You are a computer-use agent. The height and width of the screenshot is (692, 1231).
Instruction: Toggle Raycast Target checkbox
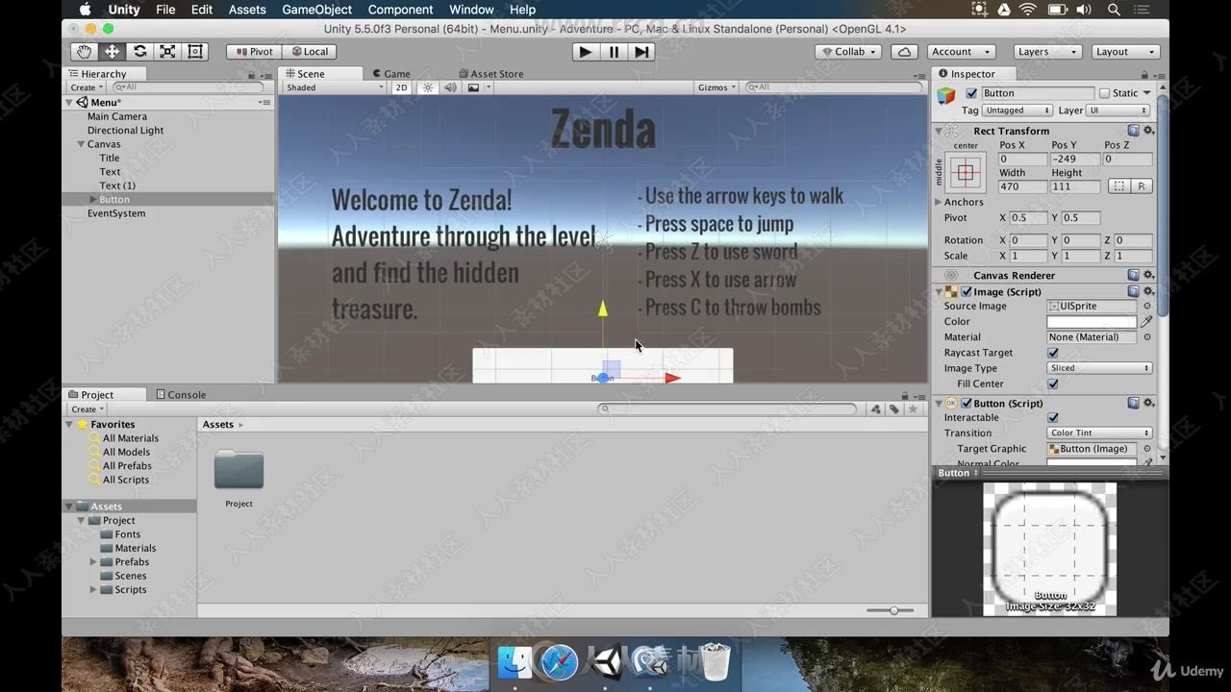[x=1053, y=353]
